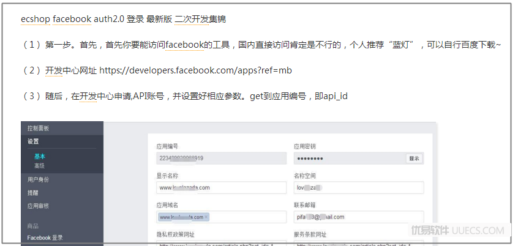Click the text 'get到应用编号，即api_id'
This screenshot has height=246, width=518.
299,97
